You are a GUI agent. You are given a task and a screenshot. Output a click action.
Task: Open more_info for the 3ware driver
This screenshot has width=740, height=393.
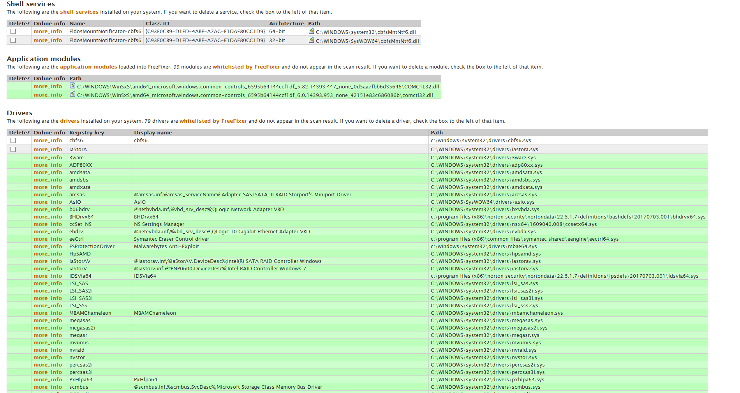(x=48, y=158)
